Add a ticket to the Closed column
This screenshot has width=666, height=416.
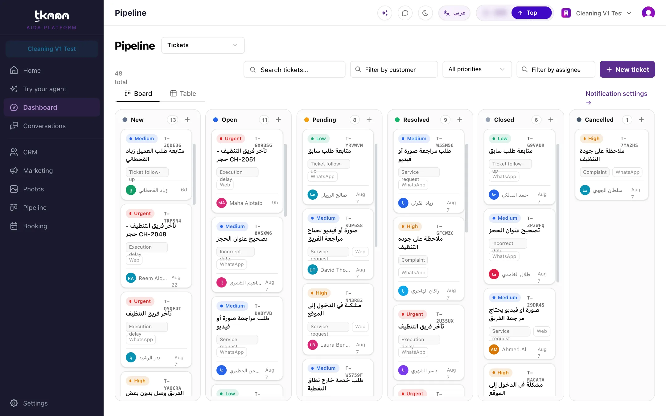551,120
